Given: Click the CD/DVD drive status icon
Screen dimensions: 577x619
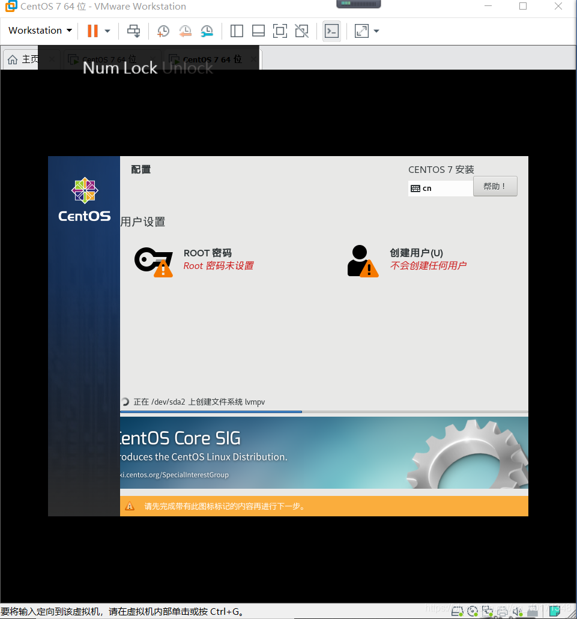Looking at the screenshot, I should [x=473, y=612].
